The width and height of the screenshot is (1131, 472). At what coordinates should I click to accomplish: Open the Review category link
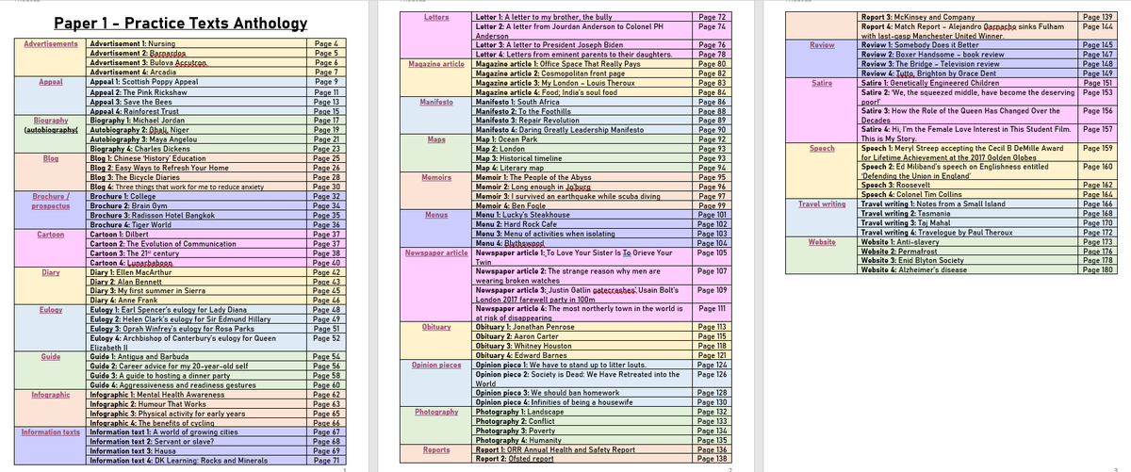822,44
